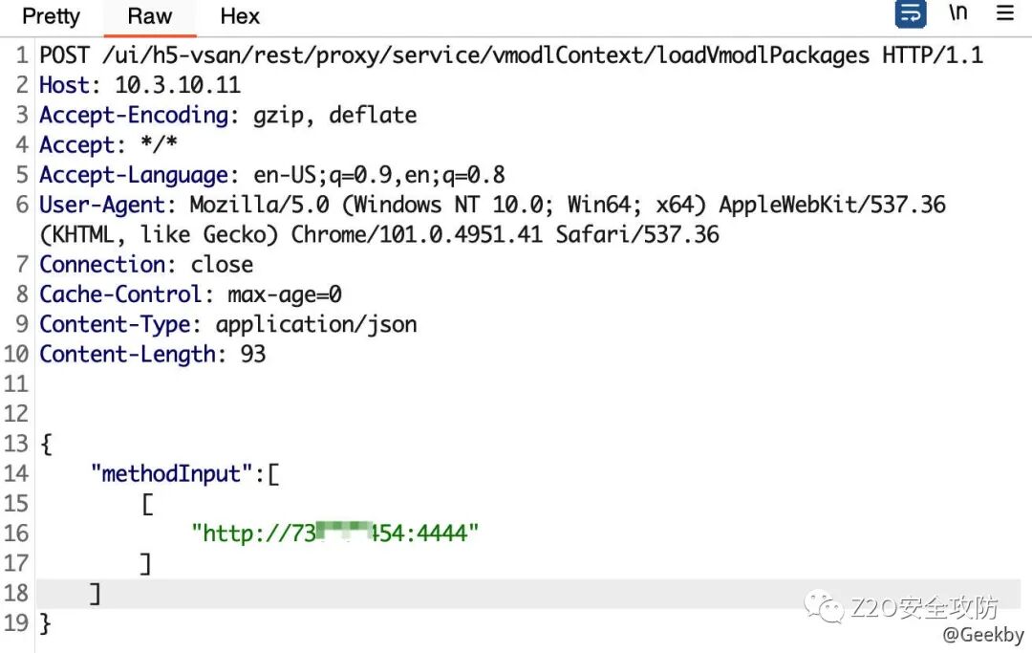Select the value en-US;q=0.9,en;q=0.8
This screenshot has height=653, width=1032.
click(x=379, y=175)
